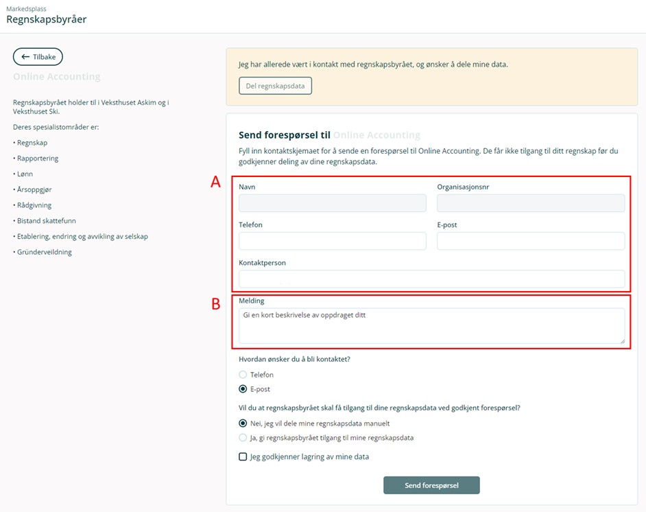Click the Tilbake back arrow button

[x=38, y=57]
